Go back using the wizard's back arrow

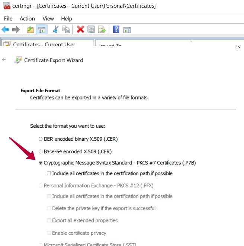[x=4, y=60]
